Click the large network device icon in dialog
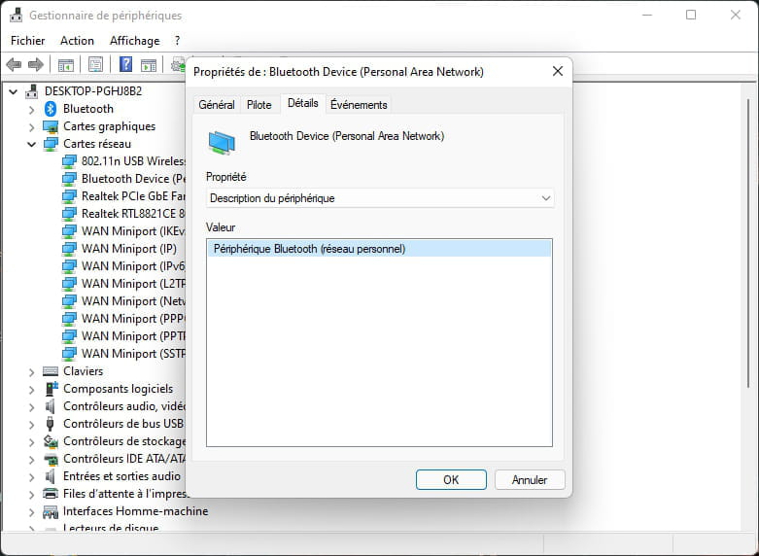This screenshot has width=759, height=556. point(222,142)
